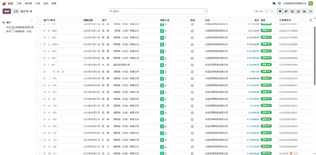Screen dimensions: 316x155
Task: Show the graph view
Action: pyautogui.click(x=304, y=11)
